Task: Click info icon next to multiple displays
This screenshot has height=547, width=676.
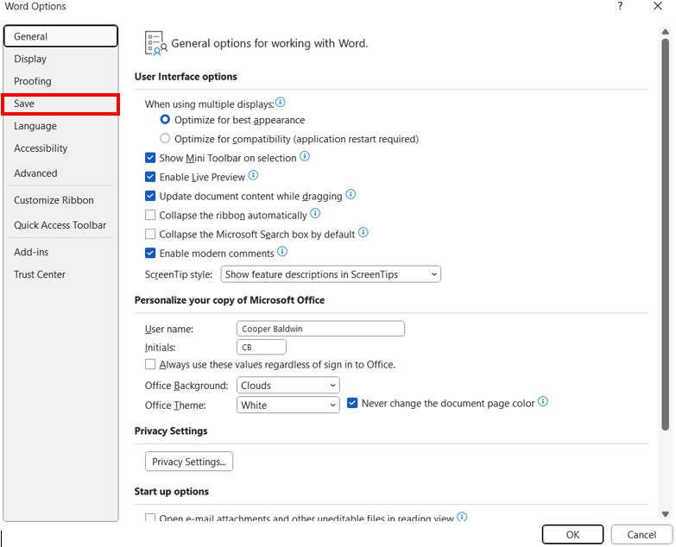Action: click(x=281, y=103)
